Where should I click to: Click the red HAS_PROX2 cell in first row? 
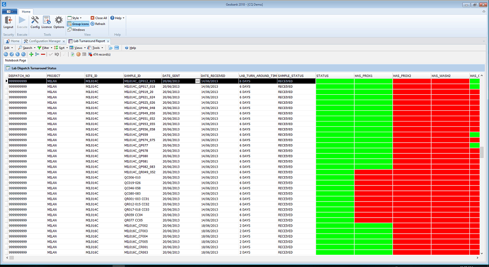412,81
